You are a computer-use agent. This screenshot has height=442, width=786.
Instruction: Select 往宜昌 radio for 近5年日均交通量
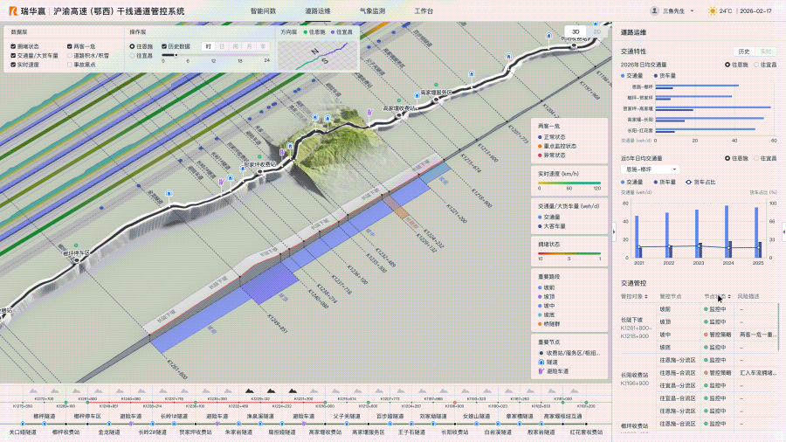click(x=756, y=158)
